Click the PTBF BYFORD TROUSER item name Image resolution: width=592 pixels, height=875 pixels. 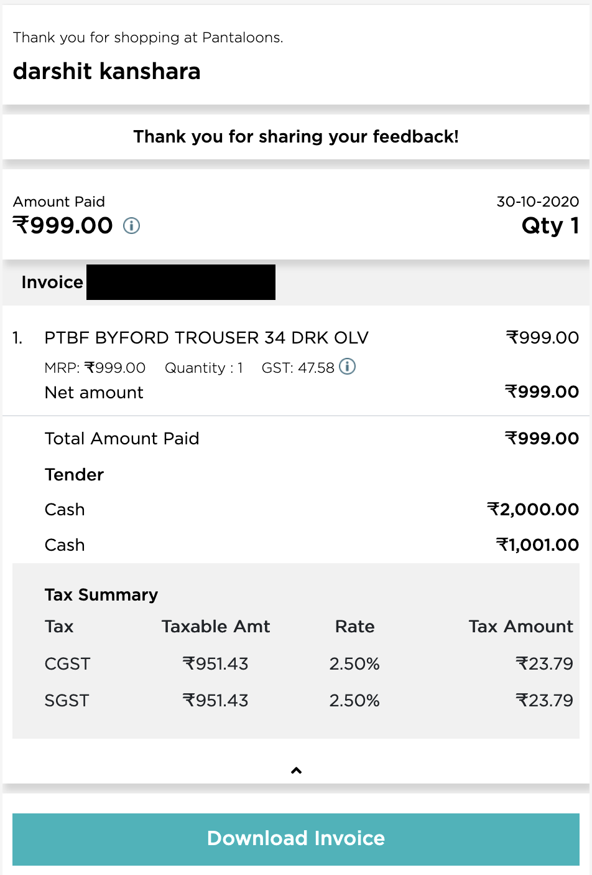(x=206, y=337)
